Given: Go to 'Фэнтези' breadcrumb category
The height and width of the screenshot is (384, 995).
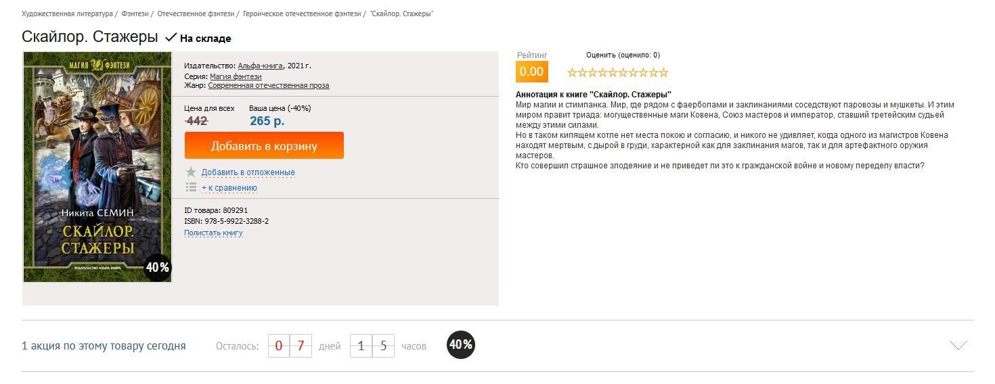Looking at the screenshot, I should tap(136, 14).
